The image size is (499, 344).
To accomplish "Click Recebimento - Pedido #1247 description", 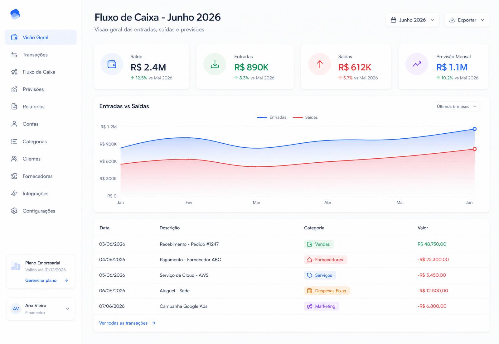I will click(189, 244).
